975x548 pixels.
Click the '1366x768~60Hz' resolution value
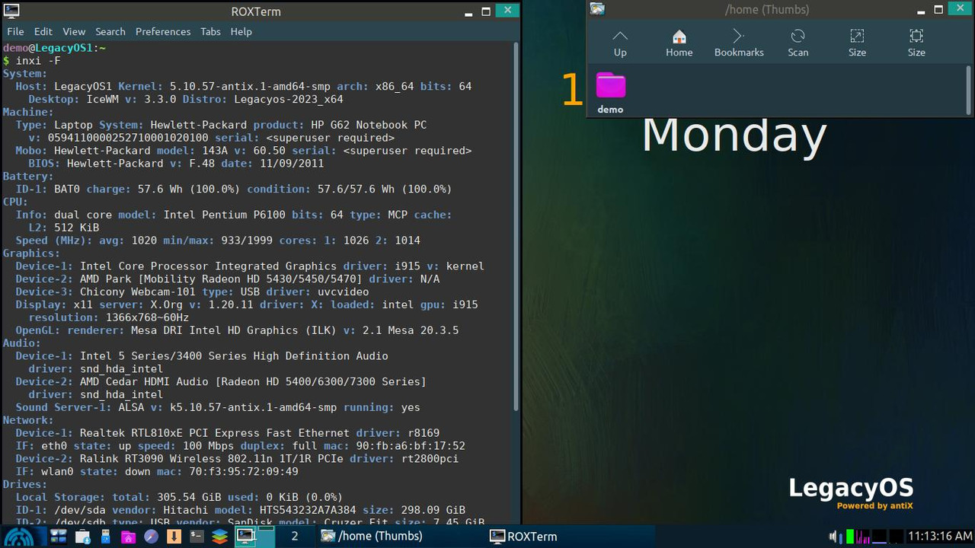[x=147, y=317]
